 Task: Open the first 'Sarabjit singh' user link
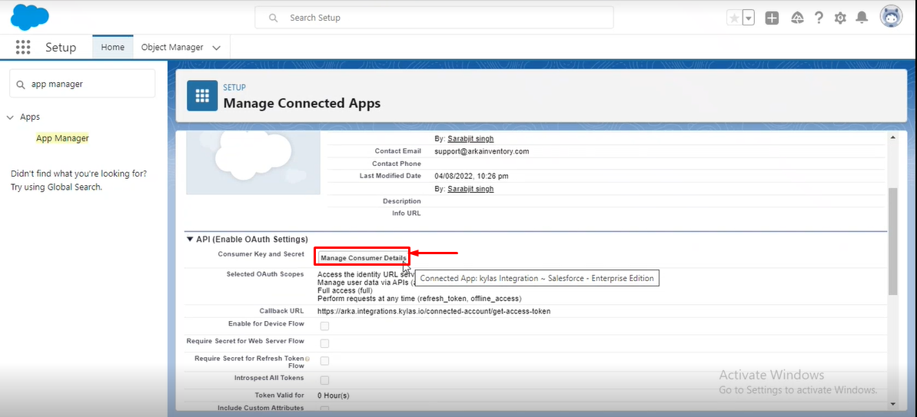(470, 139)
